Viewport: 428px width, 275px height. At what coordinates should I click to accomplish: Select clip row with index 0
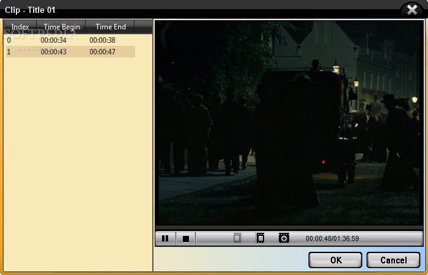click(70, 40)
